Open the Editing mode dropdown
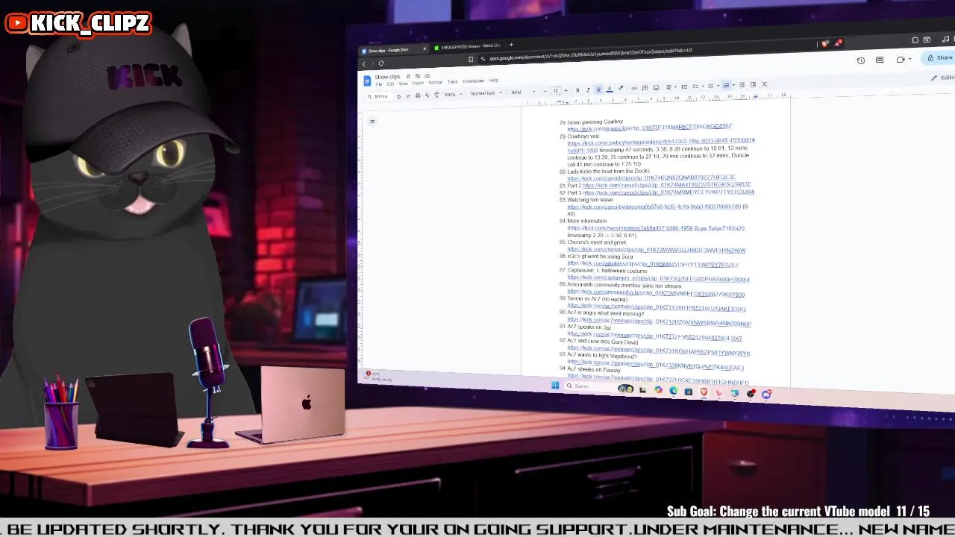The height and width of the screenshot is (537, 955). (x=943, y=78)
